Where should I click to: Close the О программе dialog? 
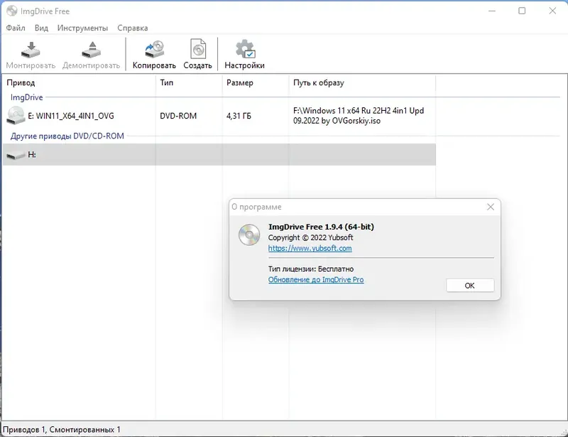click(491, 207)
